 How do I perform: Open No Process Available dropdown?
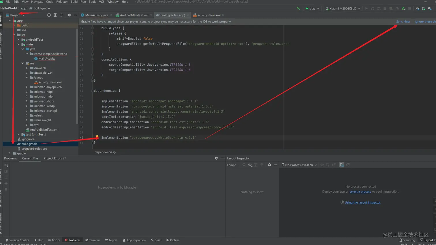tap(299, 165)
